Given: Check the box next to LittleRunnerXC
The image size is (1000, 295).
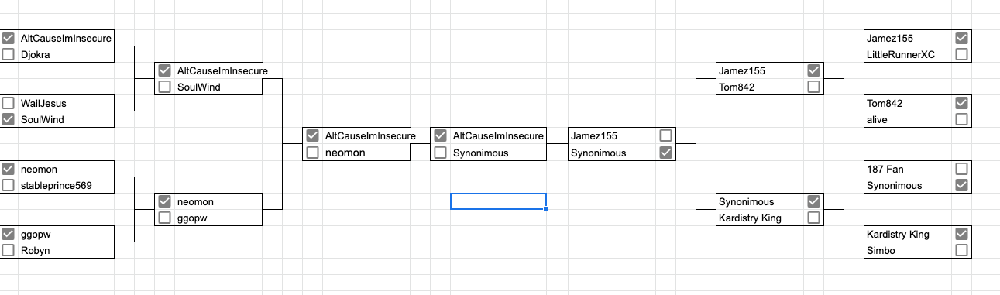Looking at the screenshot, I should pyautogui.click(x=961, y=54).
